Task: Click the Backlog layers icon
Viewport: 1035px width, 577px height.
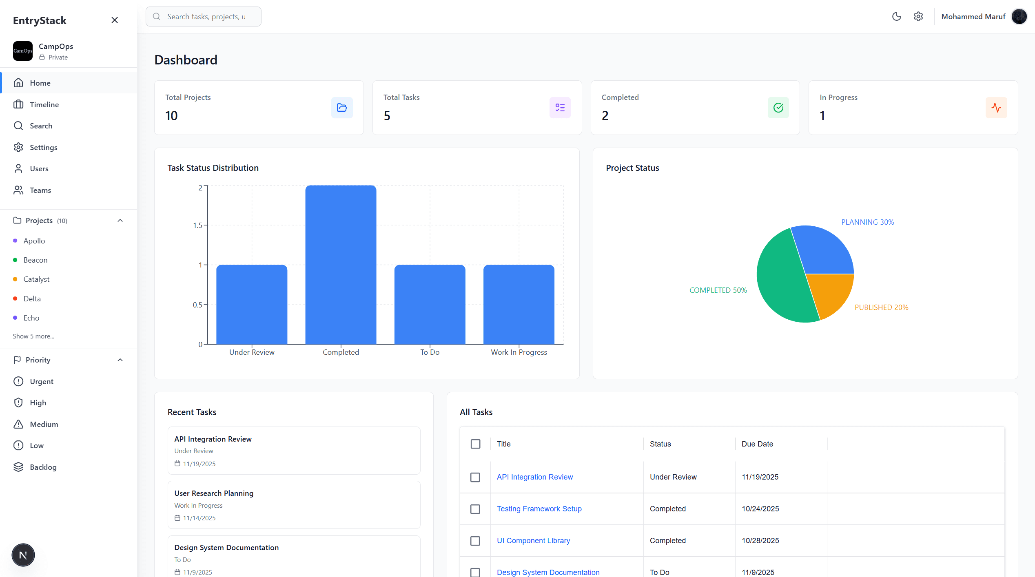Action: tap(19, 467)
